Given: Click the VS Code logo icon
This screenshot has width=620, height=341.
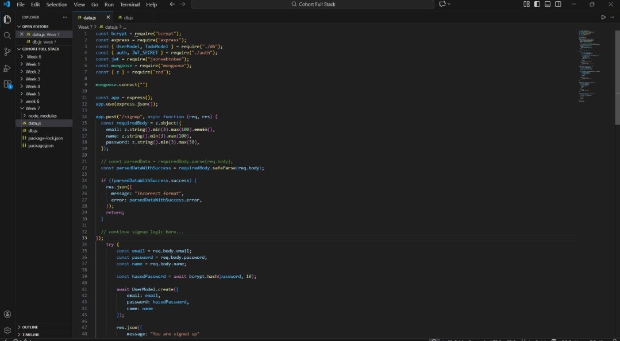Looking at the screenshot, I should 6,5.
